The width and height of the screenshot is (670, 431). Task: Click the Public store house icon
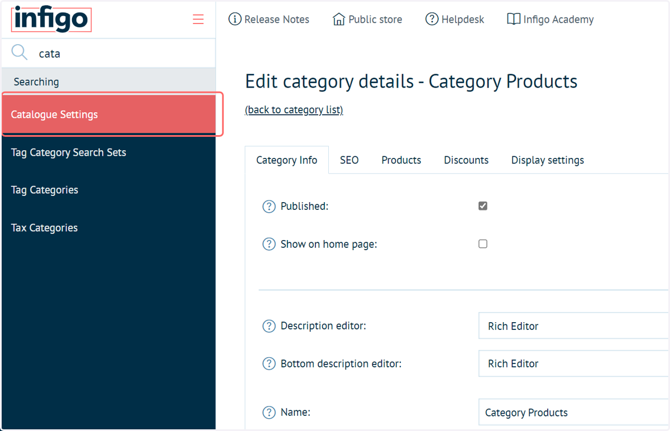(339, 19)
